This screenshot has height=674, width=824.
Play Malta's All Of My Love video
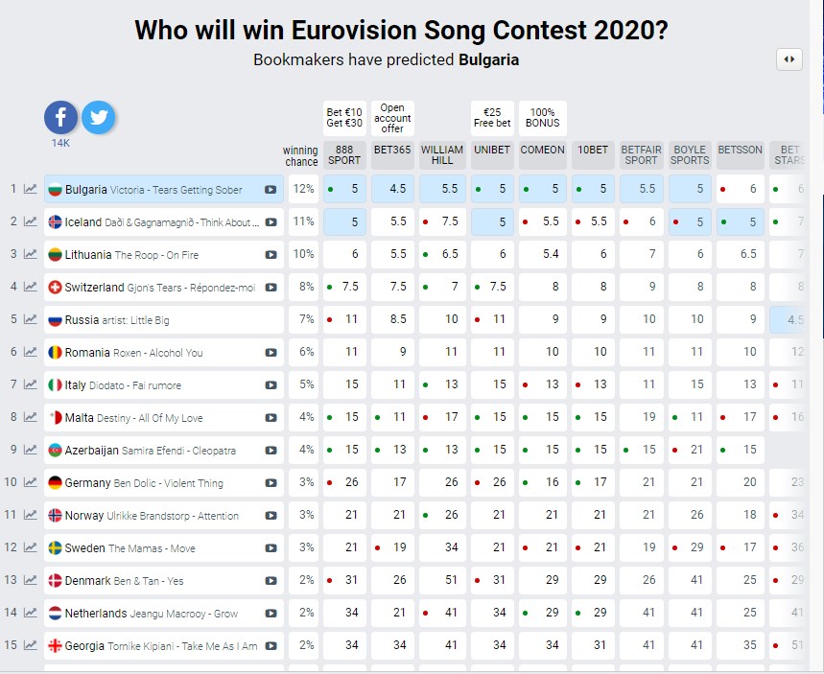pos(271,418)
